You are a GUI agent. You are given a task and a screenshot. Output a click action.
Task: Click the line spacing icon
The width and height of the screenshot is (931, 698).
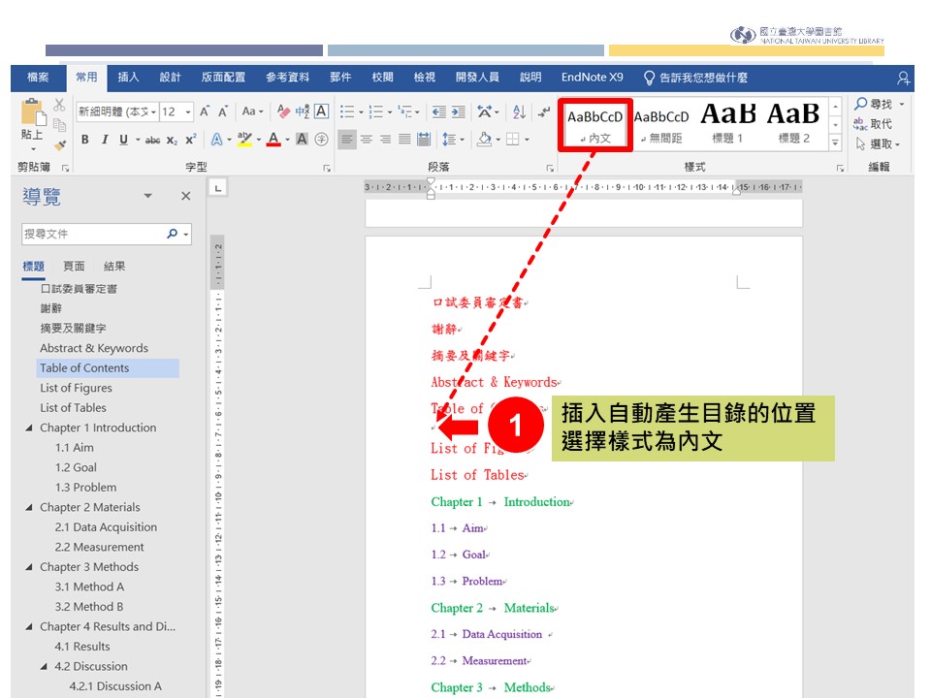(449, 140)
